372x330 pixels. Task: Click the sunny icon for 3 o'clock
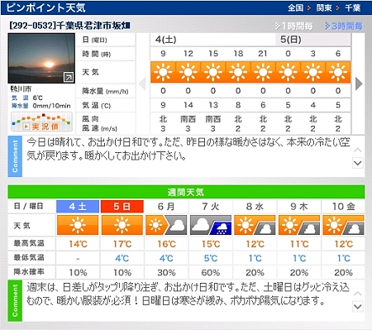click(313, 72)
